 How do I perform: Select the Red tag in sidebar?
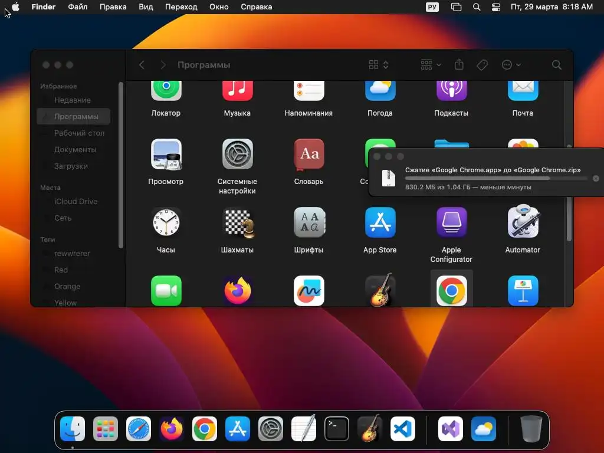(x=73, y=270)
